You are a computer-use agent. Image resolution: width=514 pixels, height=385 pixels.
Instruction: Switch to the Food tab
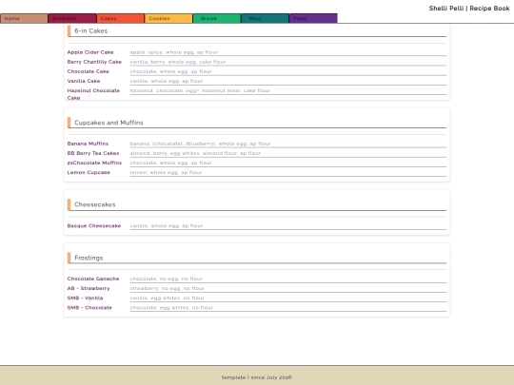(313, 18)
